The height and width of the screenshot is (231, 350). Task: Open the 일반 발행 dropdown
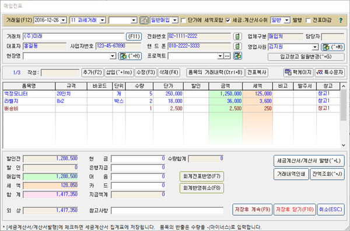pos(287,20)
